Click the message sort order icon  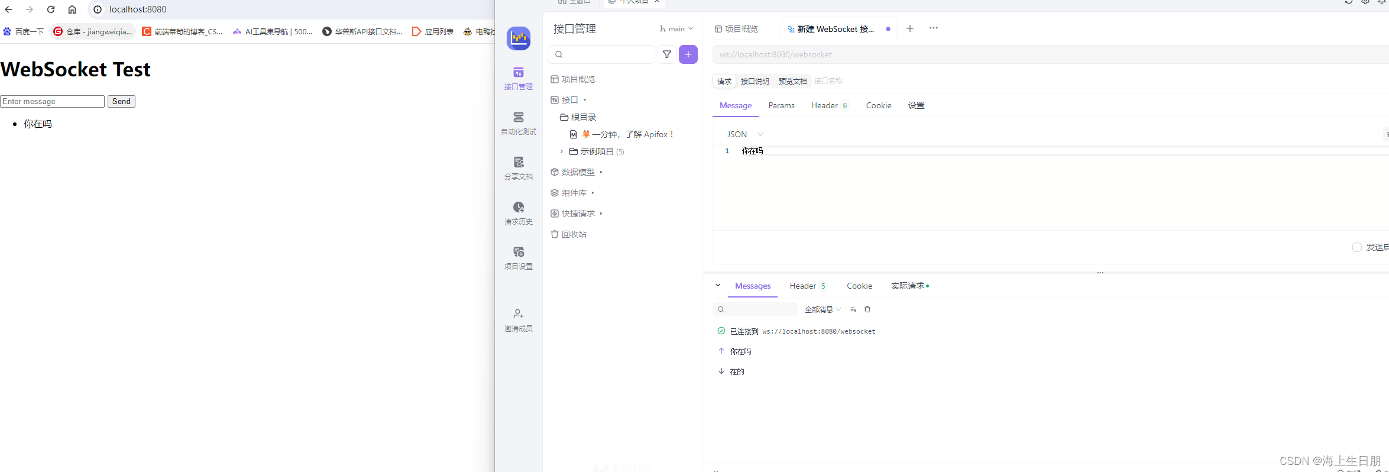point(853,309)
